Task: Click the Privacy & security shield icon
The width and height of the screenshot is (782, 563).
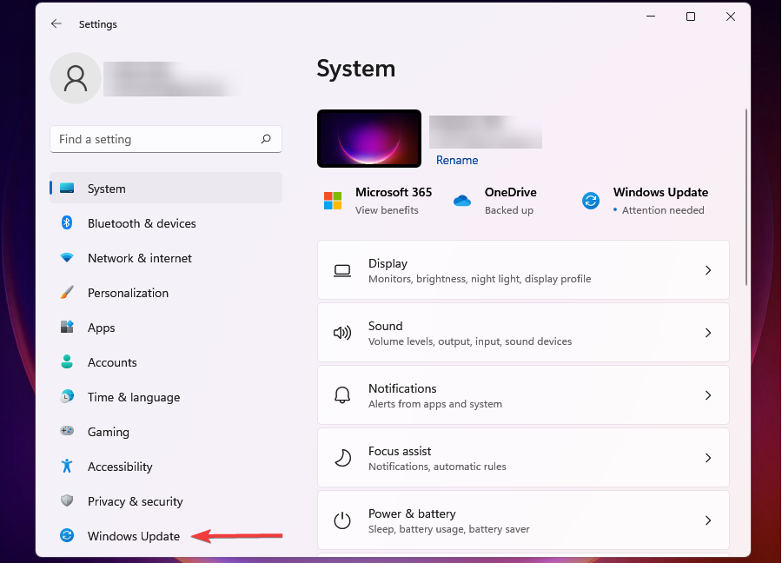Action: 69,501
